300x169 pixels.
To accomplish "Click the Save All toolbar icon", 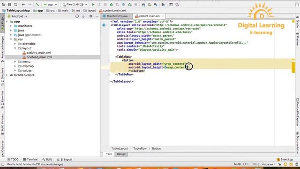I will [9, 4].
